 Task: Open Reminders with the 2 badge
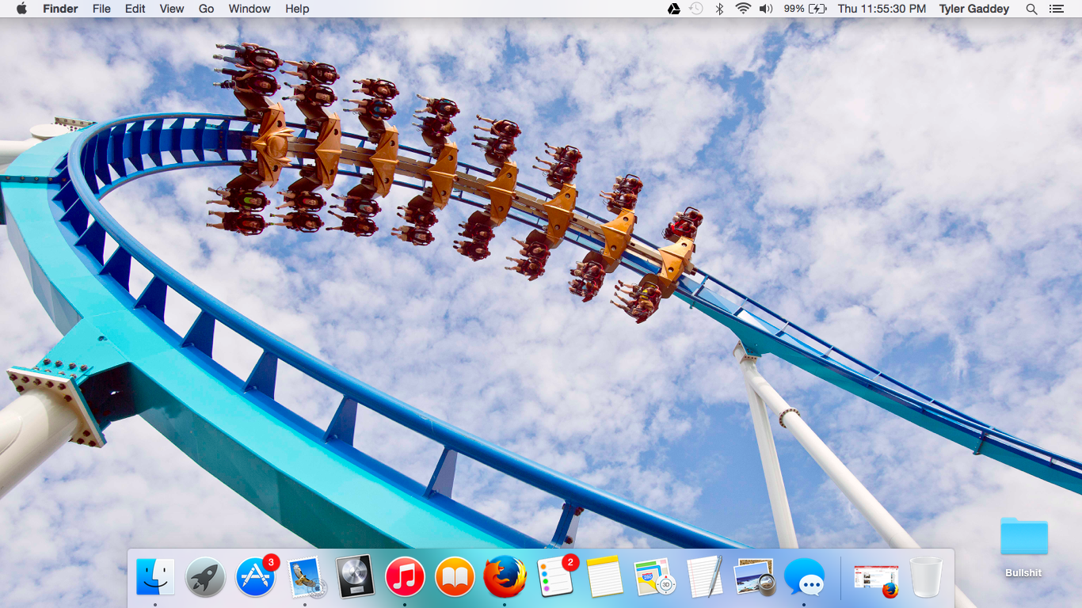[x=554, y=577]
